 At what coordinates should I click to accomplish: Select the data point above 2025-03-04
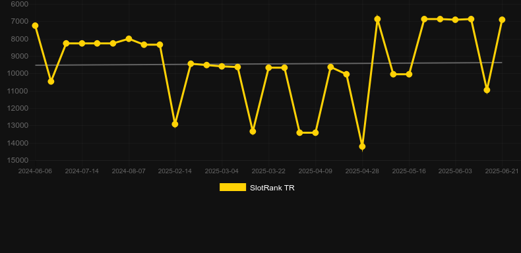[222, 67]
